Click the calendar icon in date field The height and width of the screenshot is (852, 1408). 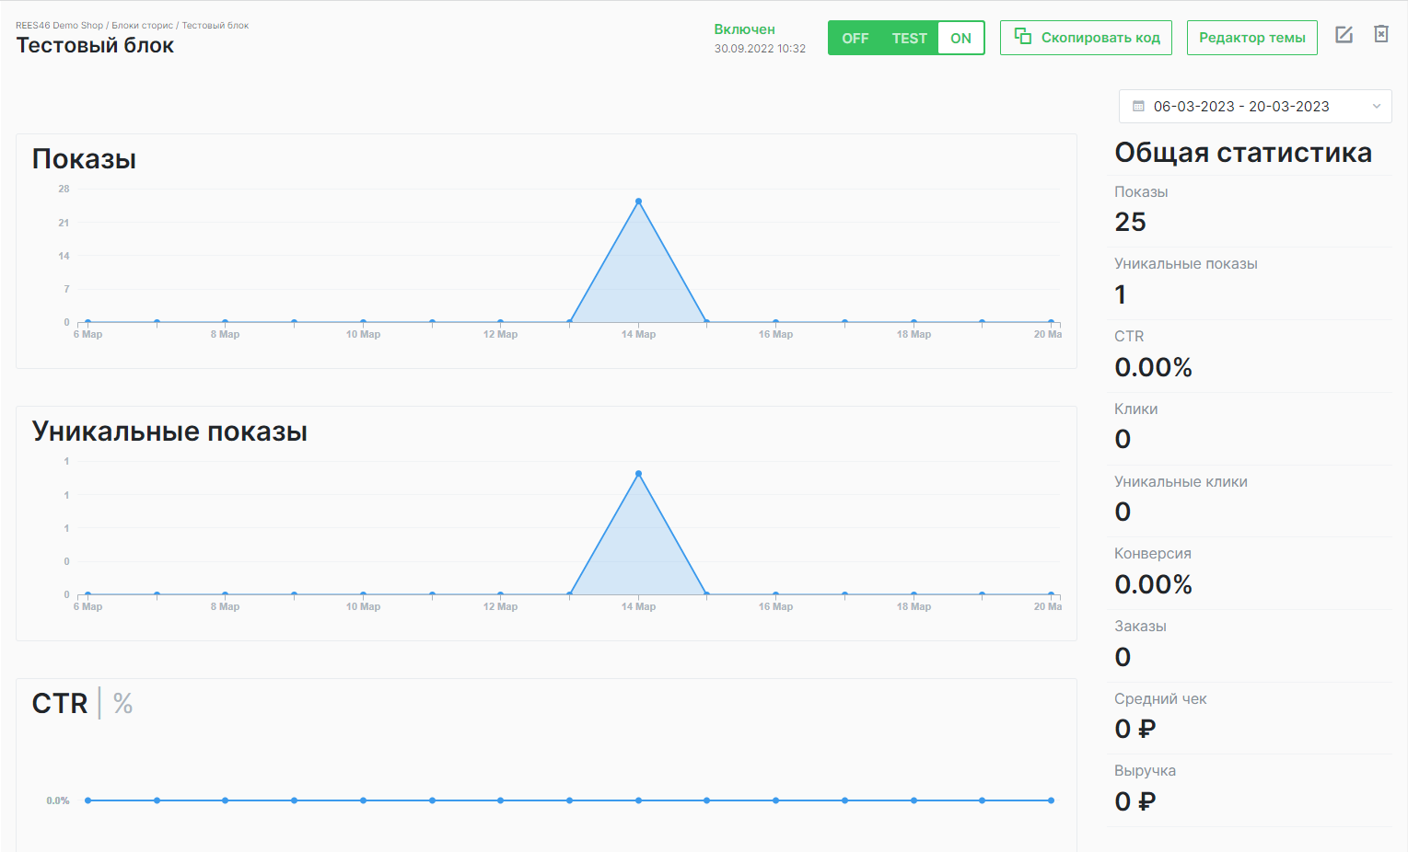click(1138, 107)
